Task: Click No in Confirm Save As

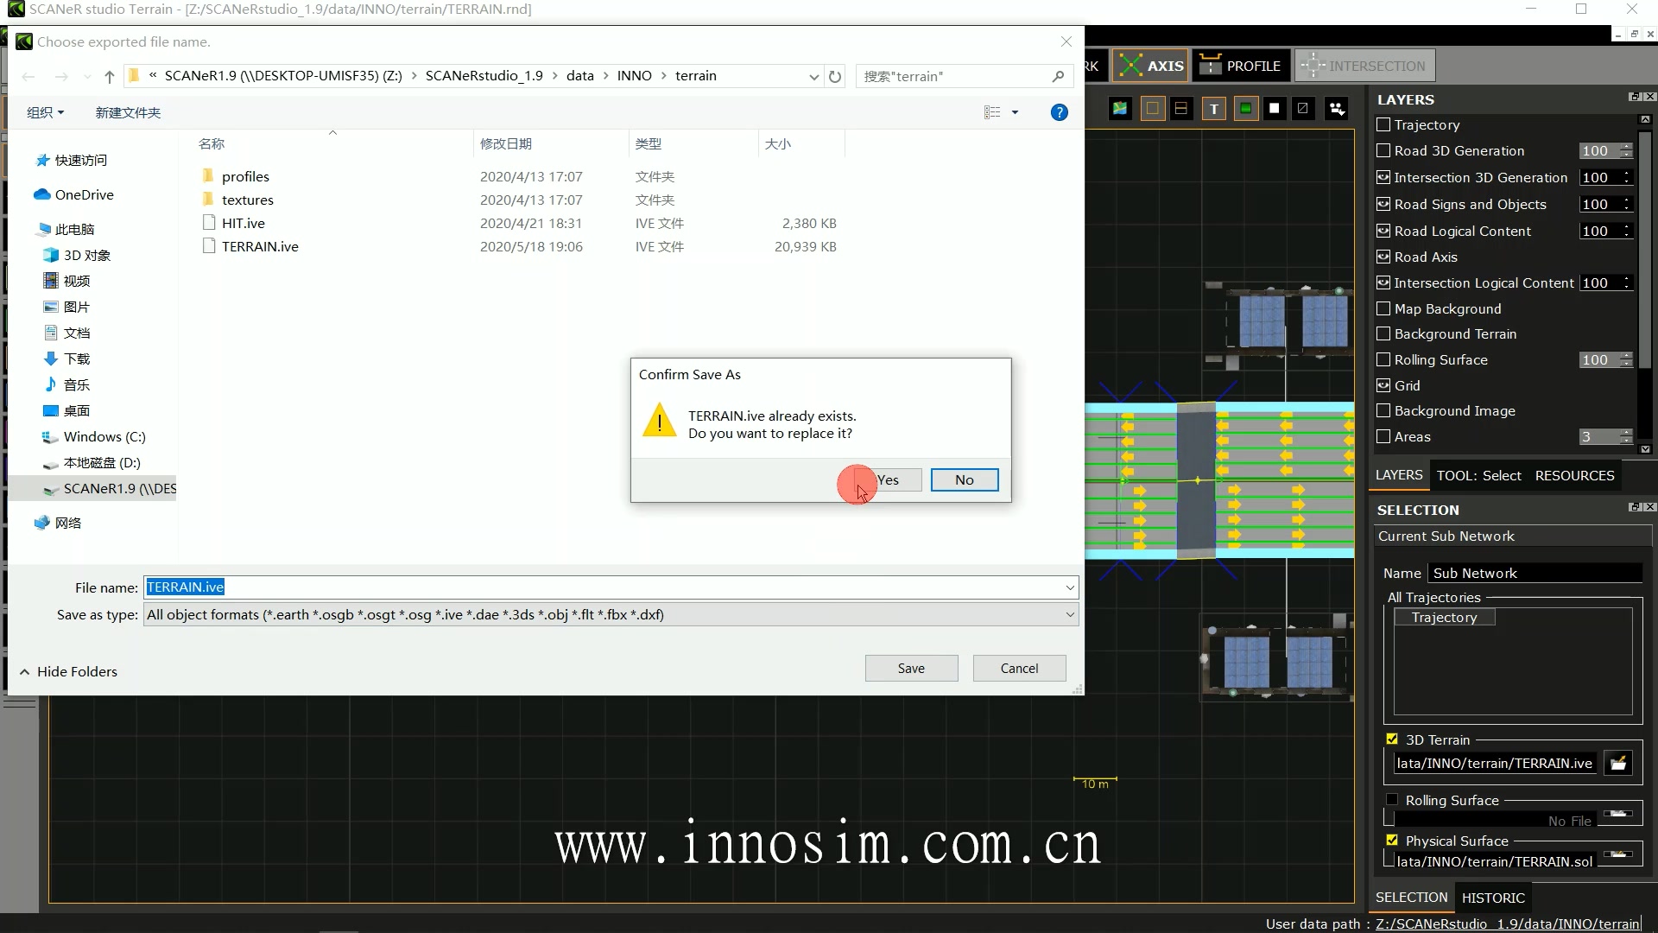Action: 964,480
